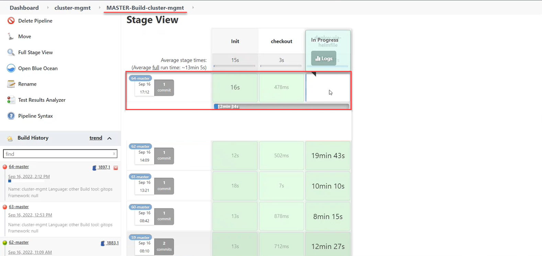Click the Open Blue Ocean icon
The height and width of the screenshot is (256, 542).
[x=11, y=68]
